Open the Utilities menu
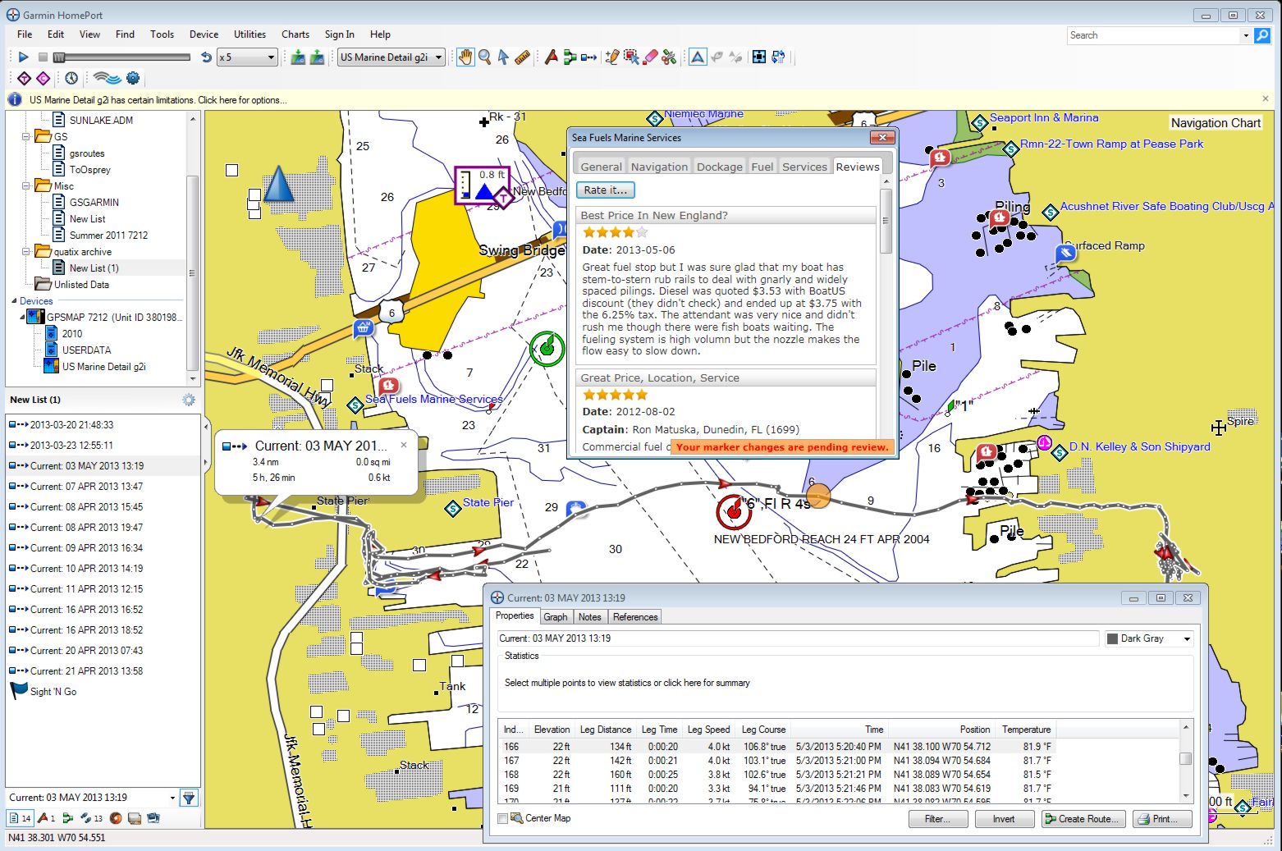The height and width of the screenshot is (851, 1282). coord(250,34)
